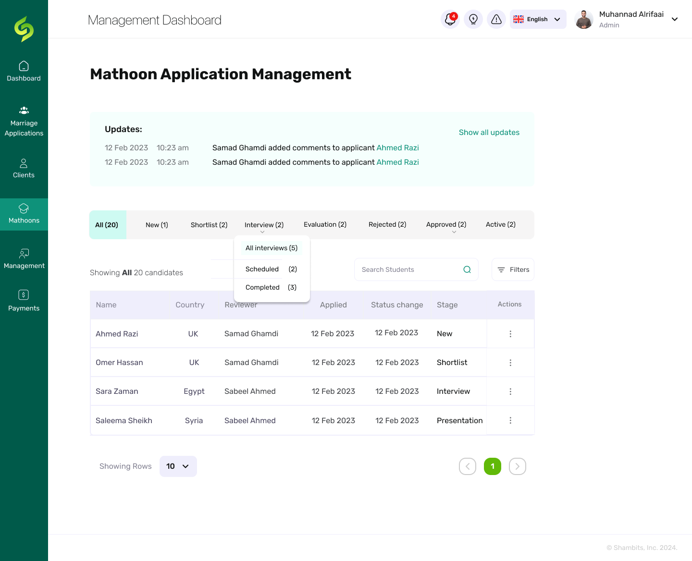Select the Shortlist (2) tab
Screen dimensions: 692x561
209,225
